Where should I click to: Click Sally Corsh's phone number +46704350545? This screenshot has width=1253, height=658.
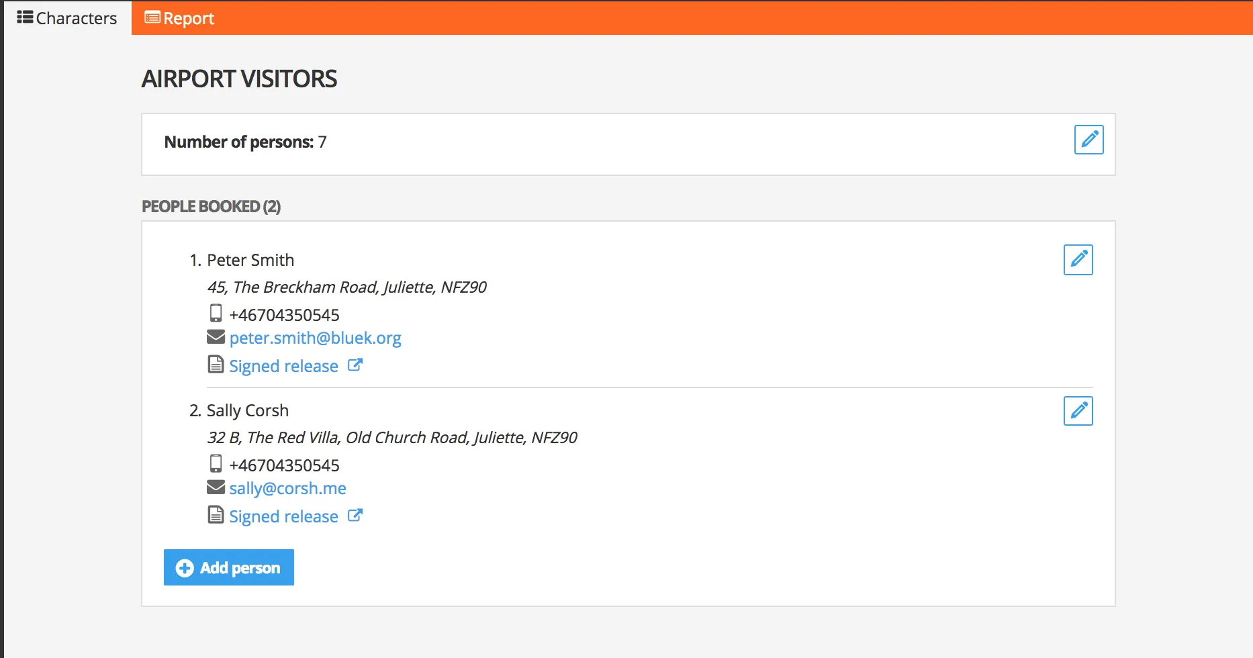click(284, 465)
